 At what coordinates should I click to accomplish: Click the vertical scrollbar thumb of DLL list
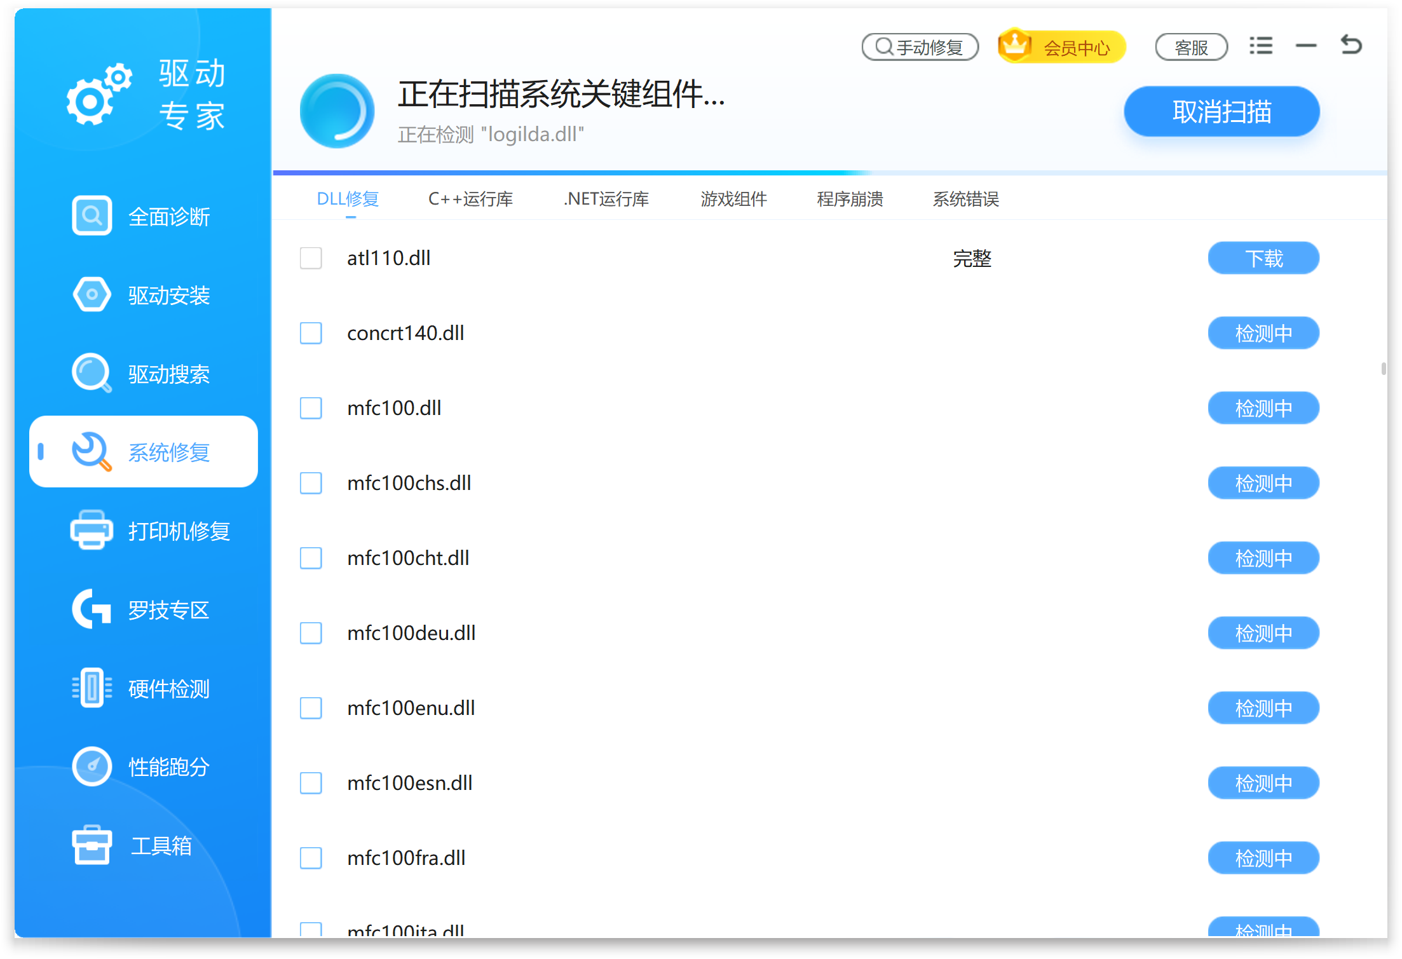1384,369
